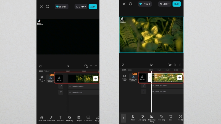Open search in left phone screen
The image size is (221, 124).
coord(48,7)
